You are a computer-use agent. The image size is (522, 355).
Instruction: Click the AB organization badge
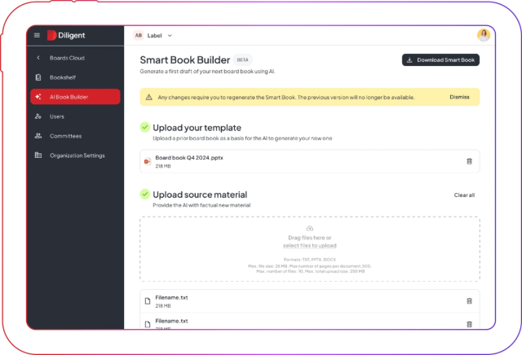click(x=139, y=35)
